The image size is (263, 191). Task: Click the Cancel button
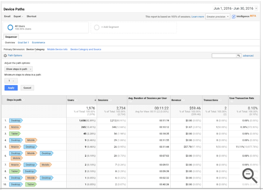[27, 88]
